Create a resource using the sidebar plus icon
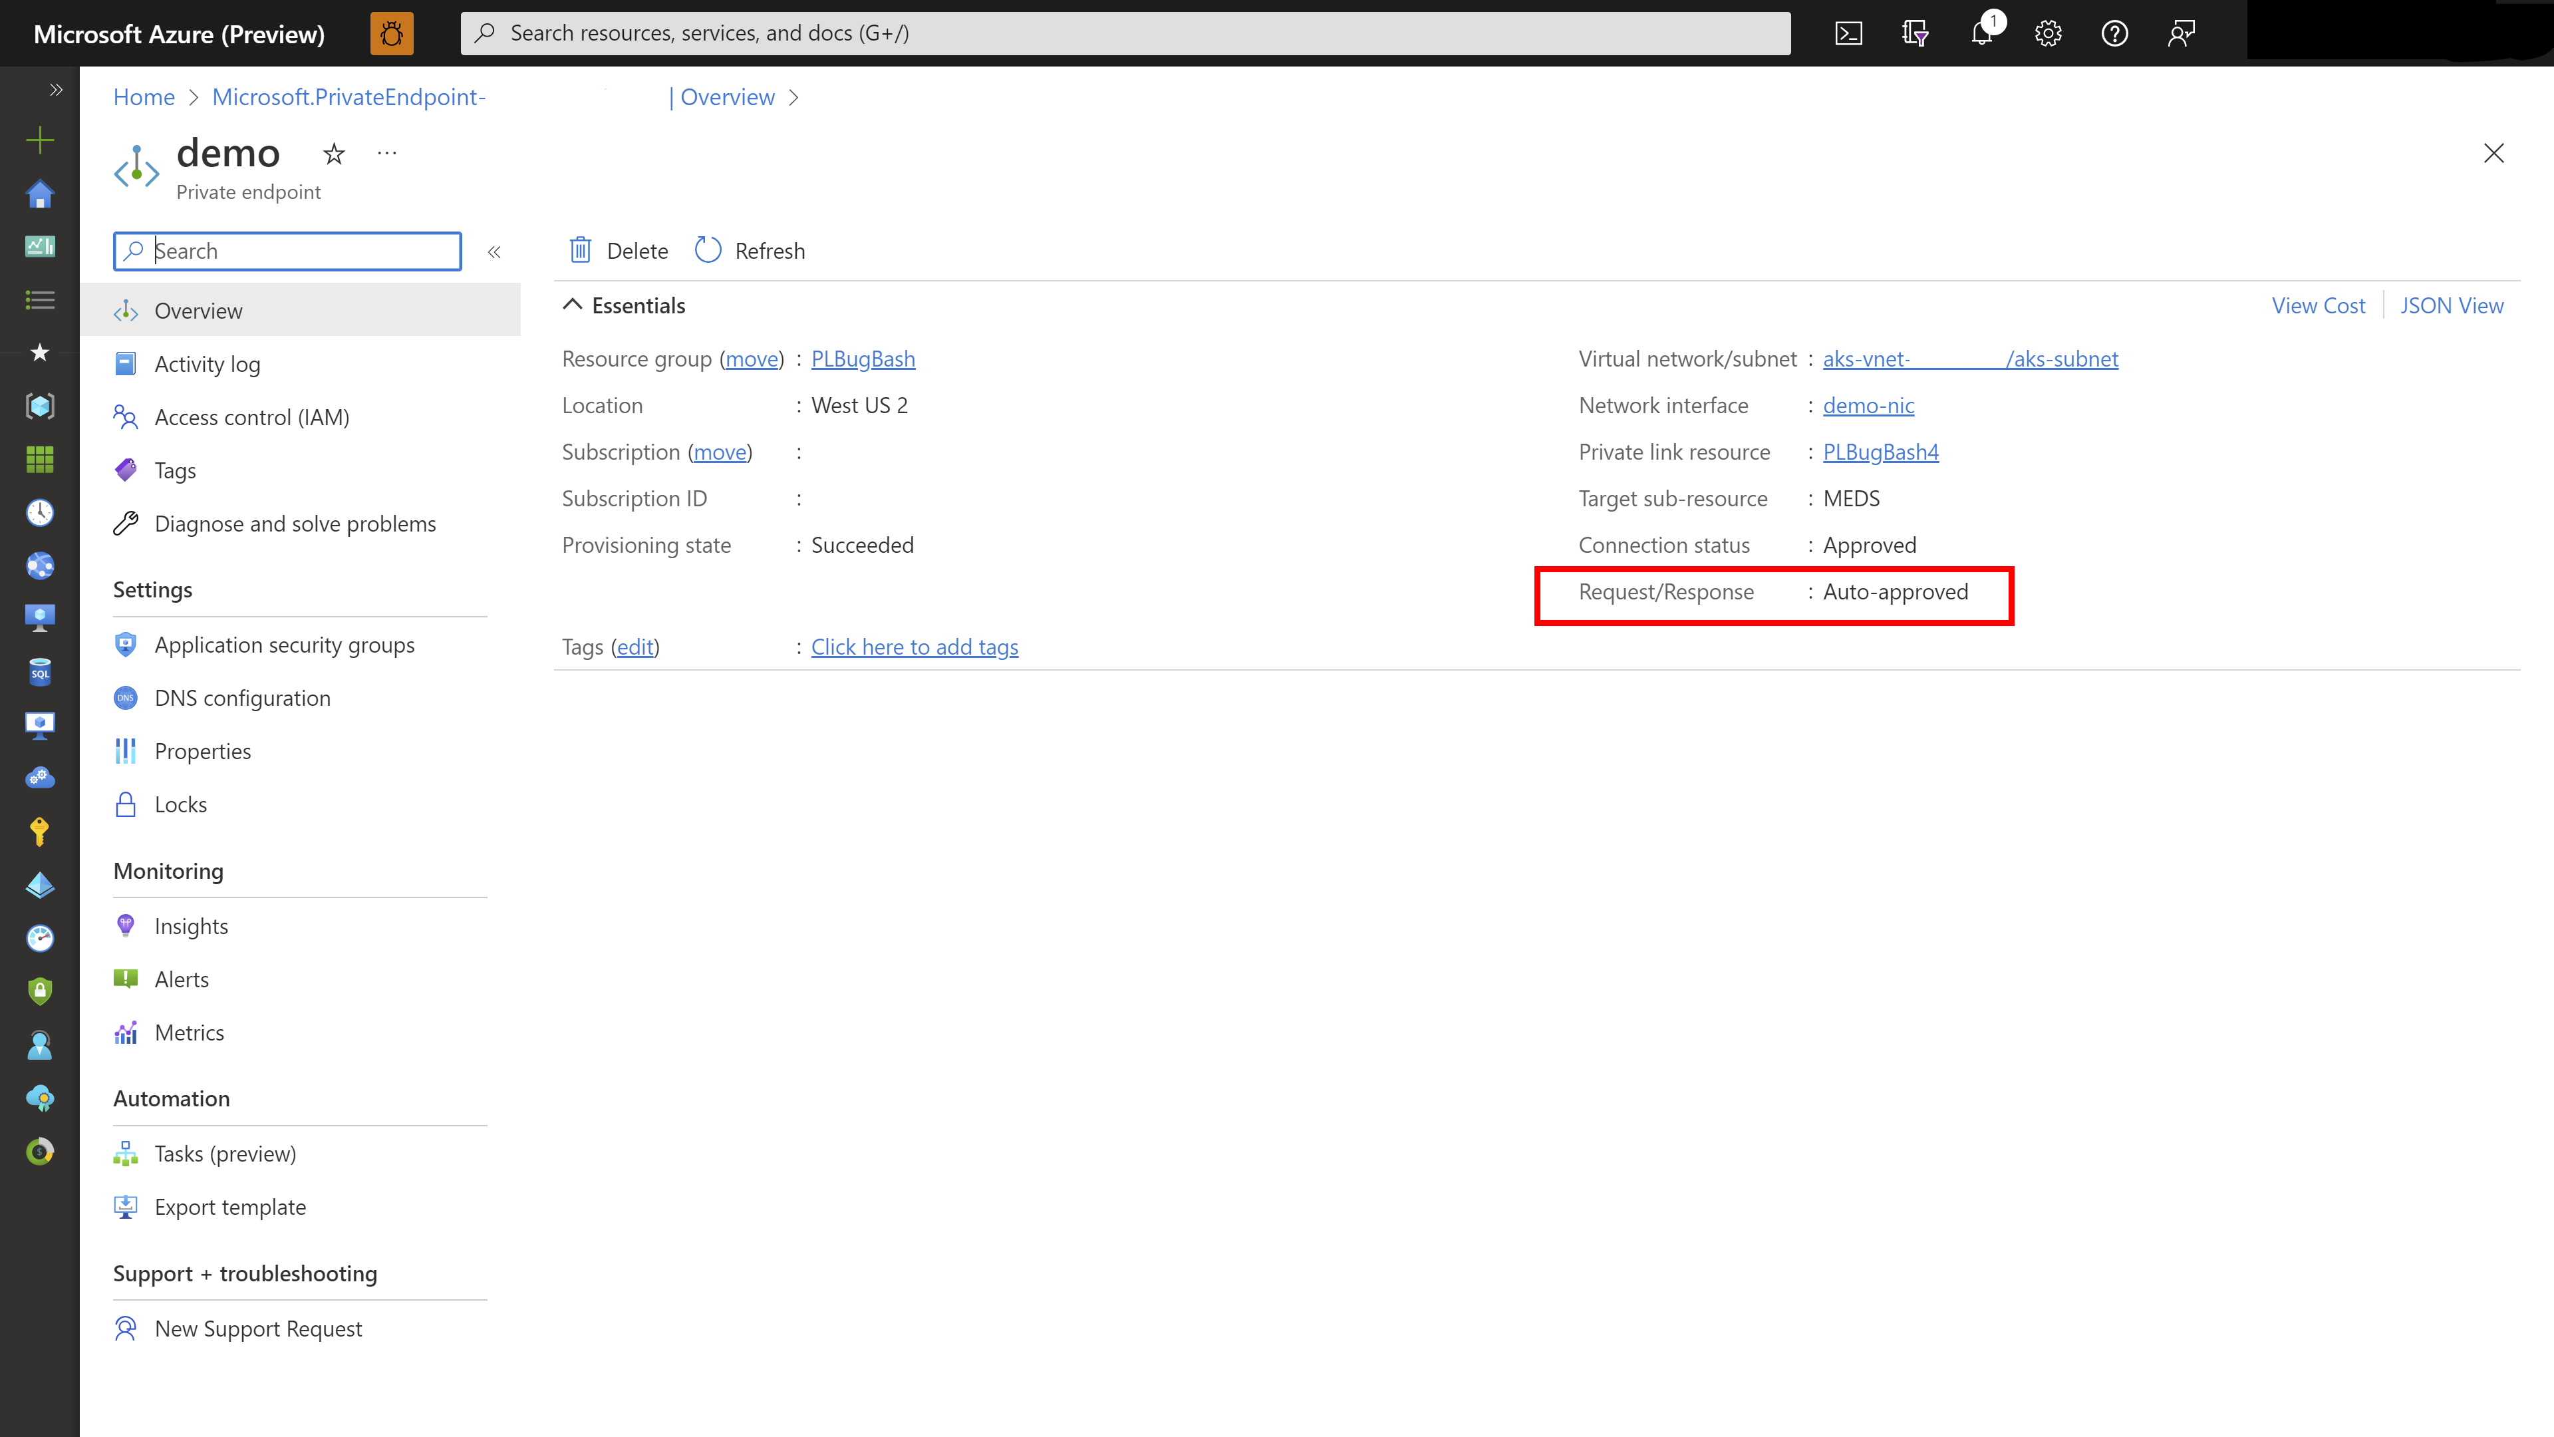2554x1437 pixels. [x=40, y=140]
